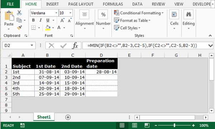Viewport: 215px width, 129px height.
Task: Increase font size with large A
Action: [62, 20]
